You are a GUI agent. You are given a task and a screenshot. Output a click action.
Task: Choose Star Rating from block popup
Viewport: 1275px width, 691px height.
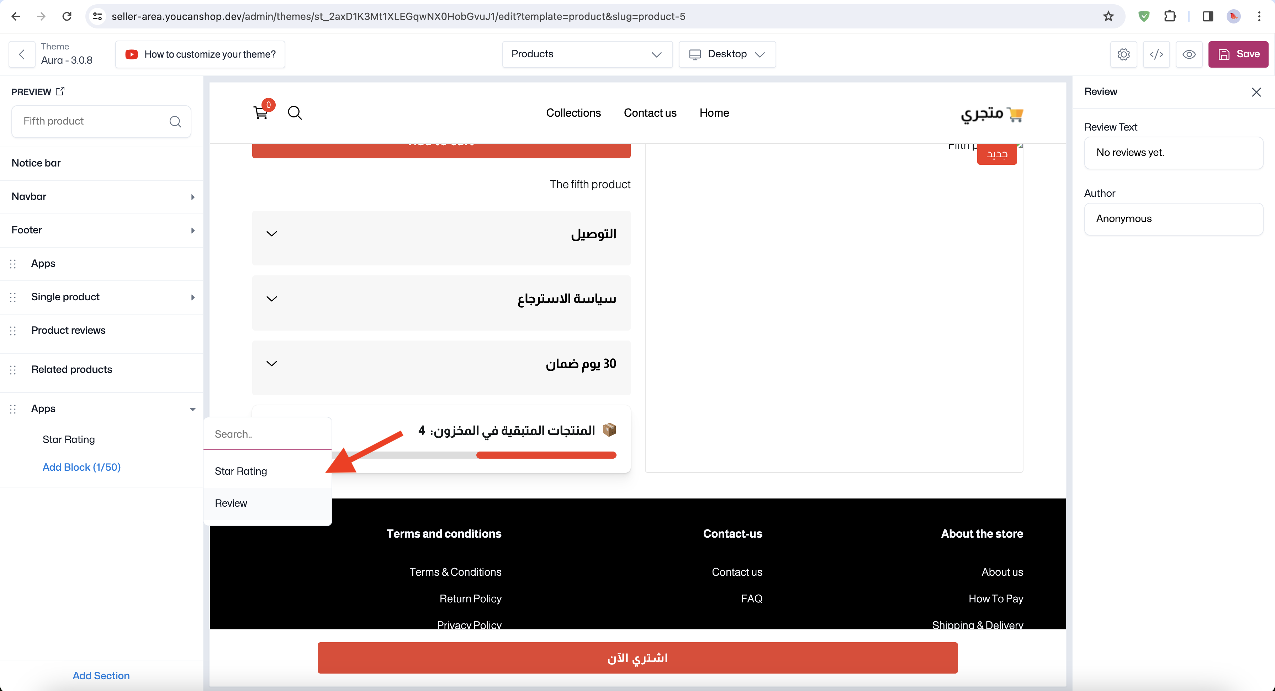[x=267, y=471]
